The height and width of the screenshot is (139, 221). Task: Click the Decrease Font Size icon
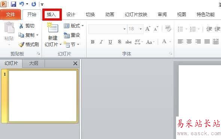tap(156, 29)
